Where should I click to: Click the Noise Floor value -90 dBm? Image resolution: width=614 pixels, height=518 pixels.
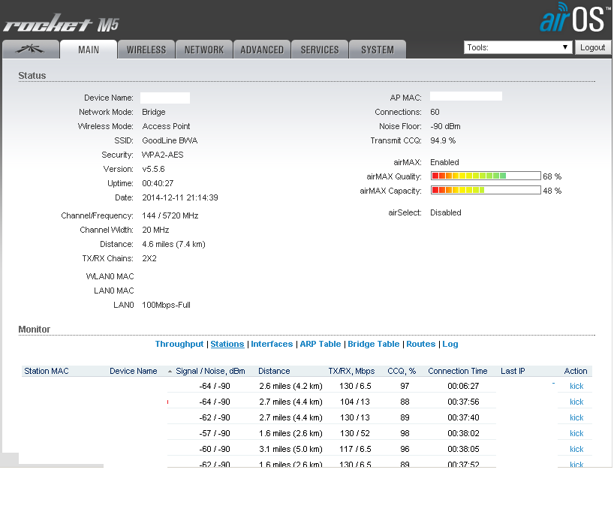[x=445, y=126]
